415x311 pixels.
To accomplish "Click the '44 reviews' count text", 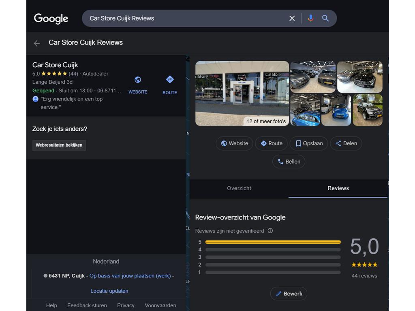I will tap(364, 276).
